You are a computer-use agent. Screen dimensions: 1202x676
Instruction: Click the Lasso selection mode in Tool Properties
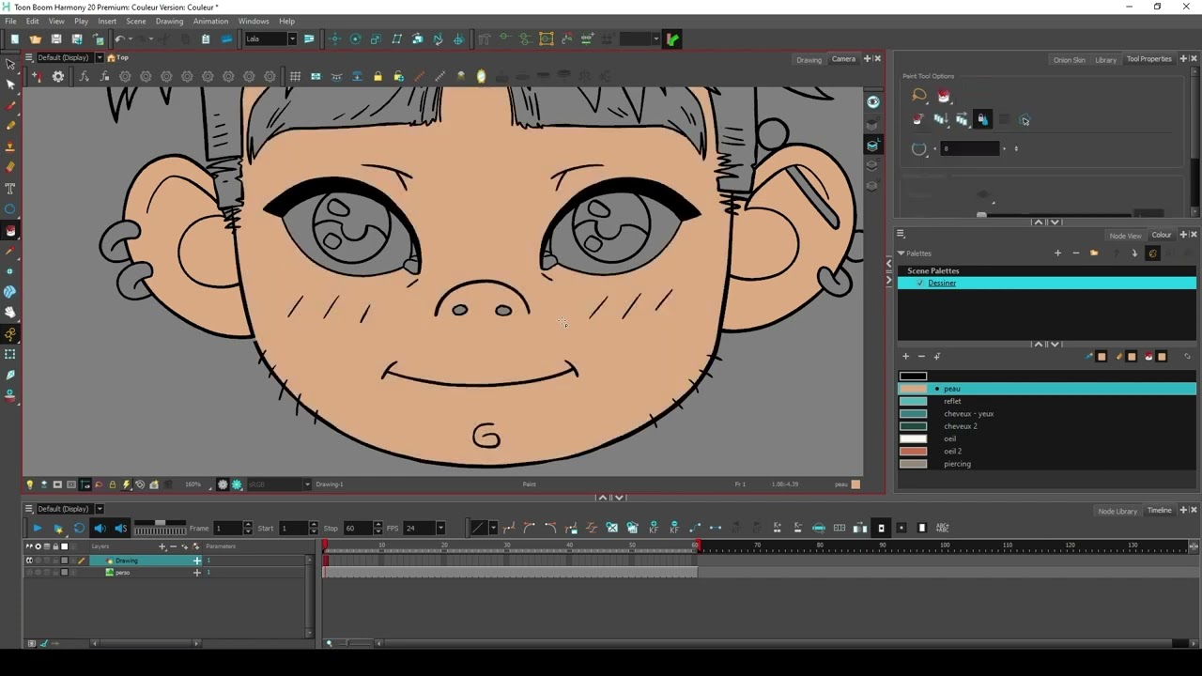coord(919,96)
